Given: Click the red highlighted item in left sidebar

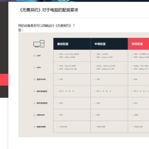Looking at the screenshot, I should [x=4, y=80].
